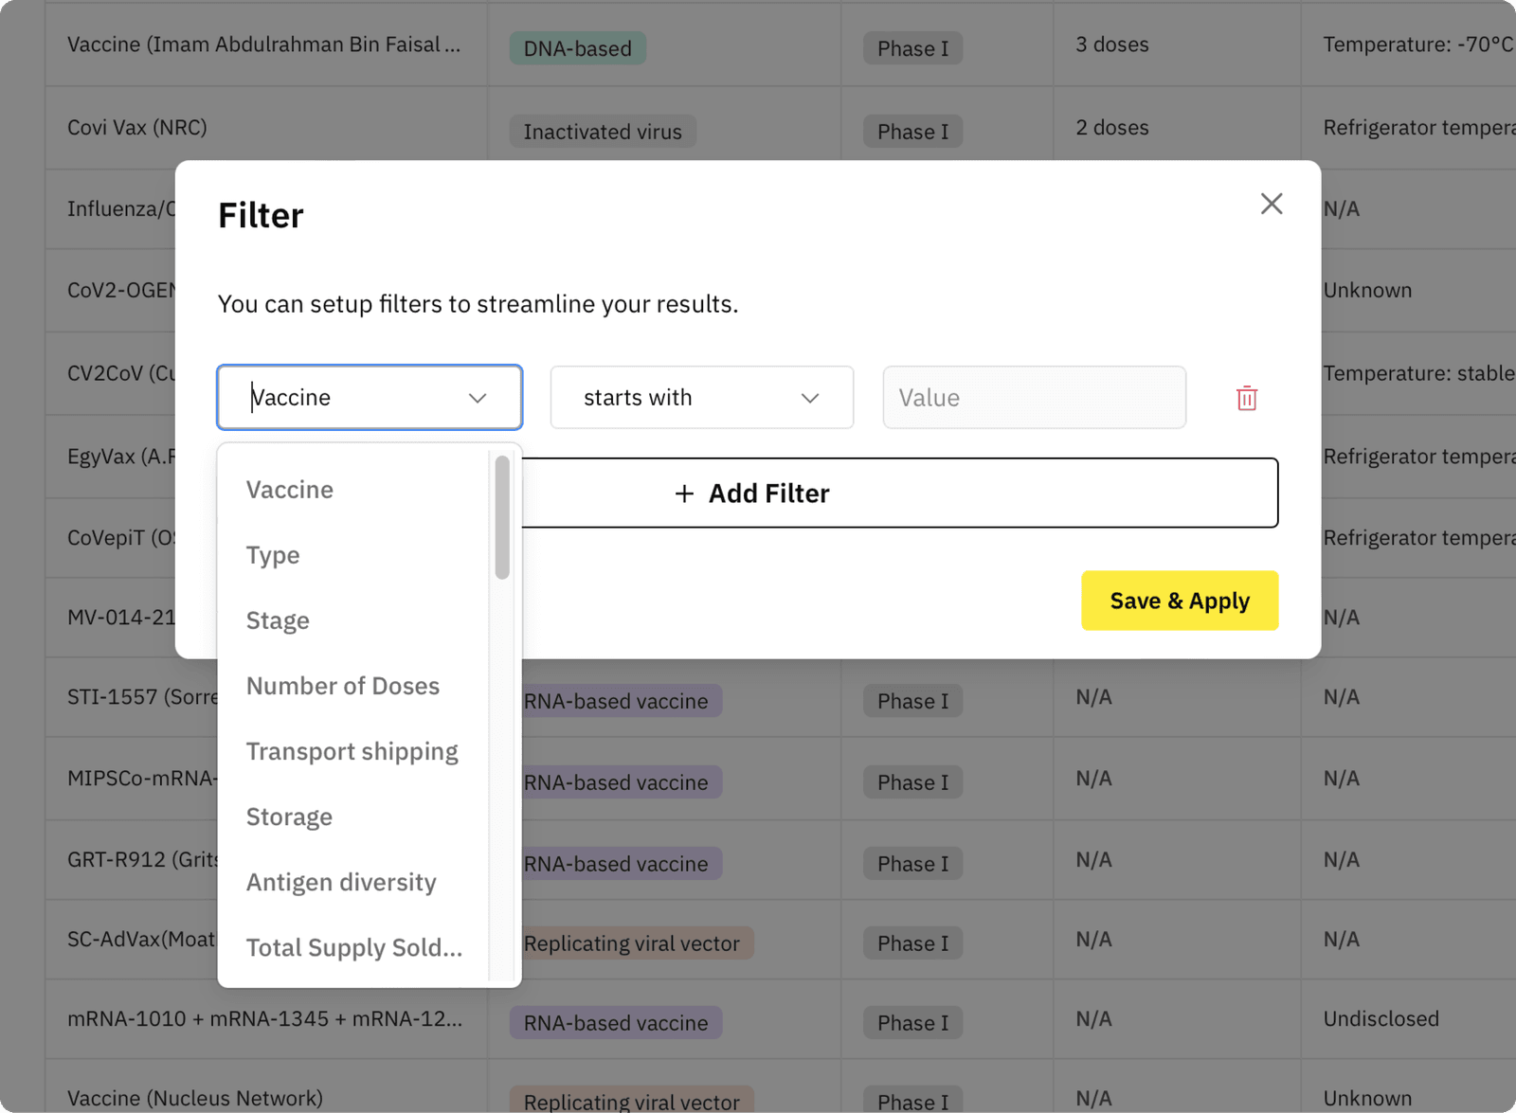
Task: Pick 'Antigen diversity' in the dropdown list
Action: pos(341,882)
